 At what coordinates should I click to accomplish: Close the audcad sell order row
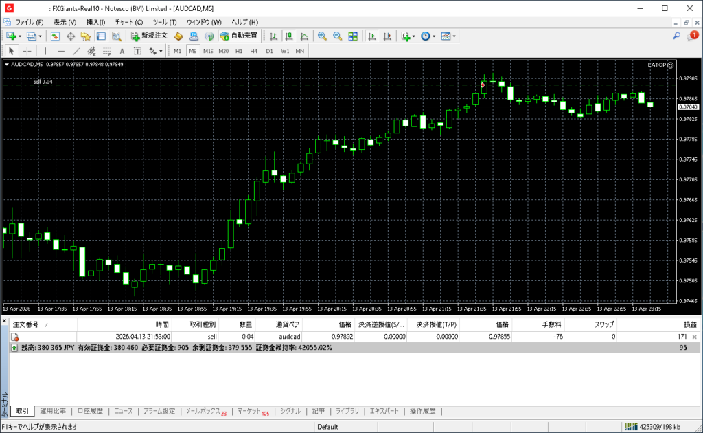[x=693, y=337]
